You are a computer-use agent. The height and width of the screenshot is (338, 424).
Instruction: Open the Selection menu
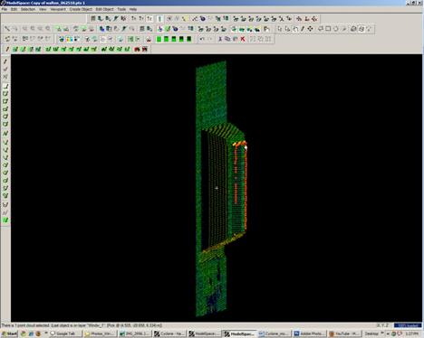click(x=28, y=9)
